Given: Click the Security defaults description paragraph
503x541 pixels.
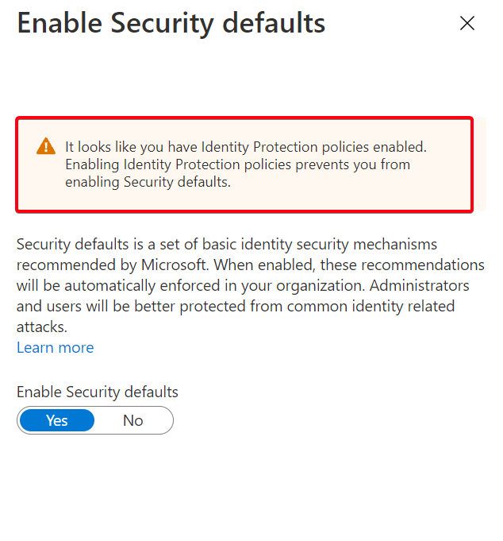Looking at the screenshot, I should point(251,285).
